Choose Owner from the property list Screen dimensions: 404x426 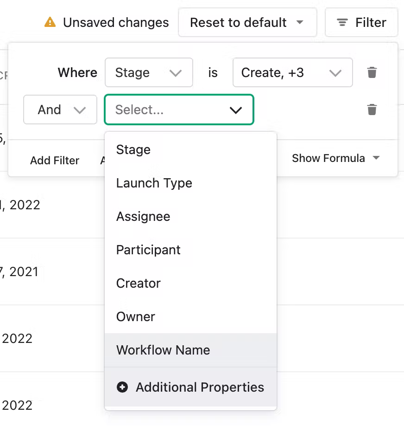pyautogui.click(x=190, y=317)
